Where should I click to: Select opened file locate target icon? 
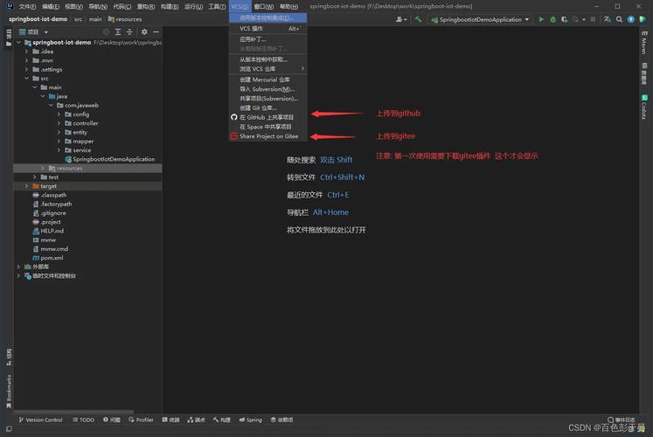[x=106, y=31]
